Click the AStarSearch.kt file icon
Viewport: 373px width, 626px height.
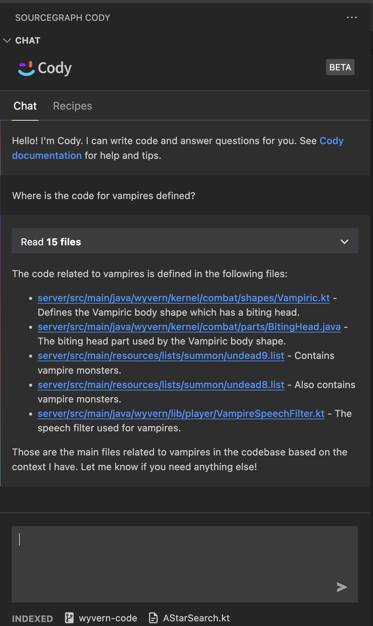coord(153,618)
